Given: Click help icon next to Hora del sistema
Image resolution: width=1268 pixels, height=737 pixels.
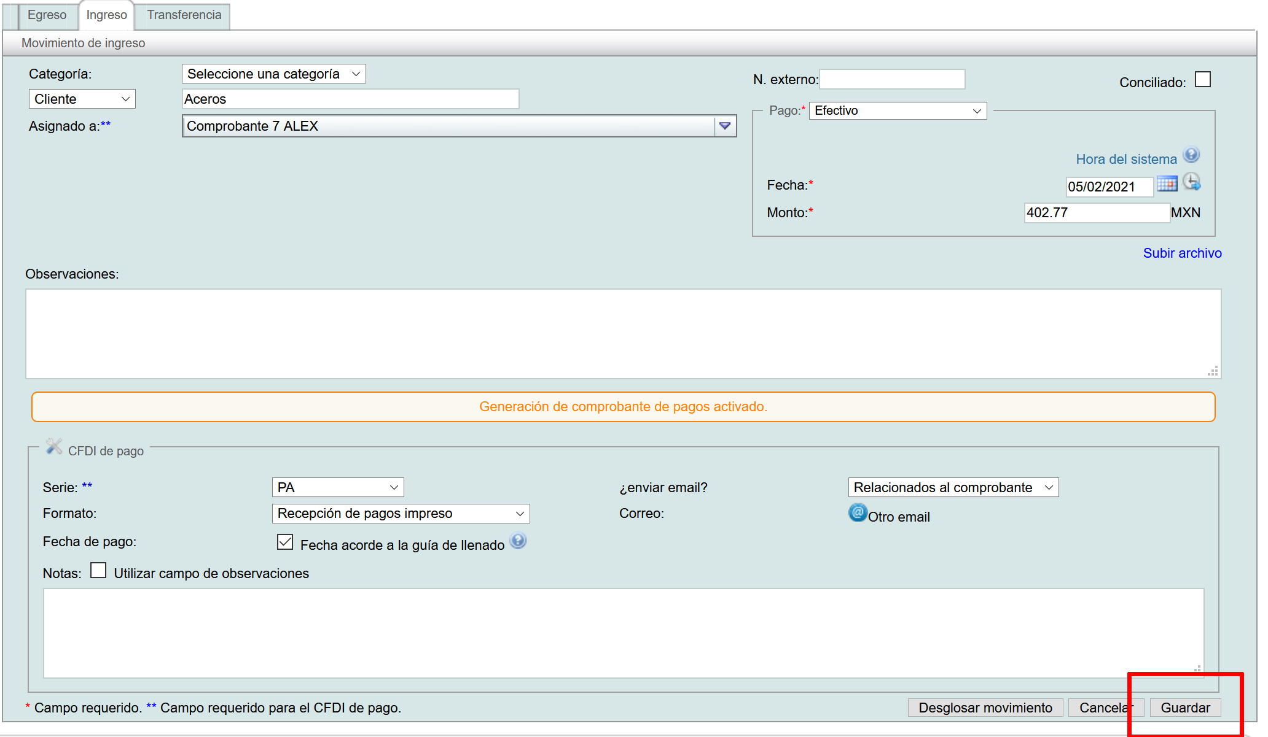Looking at the screenshot, I should click(x=1191, y=155).
